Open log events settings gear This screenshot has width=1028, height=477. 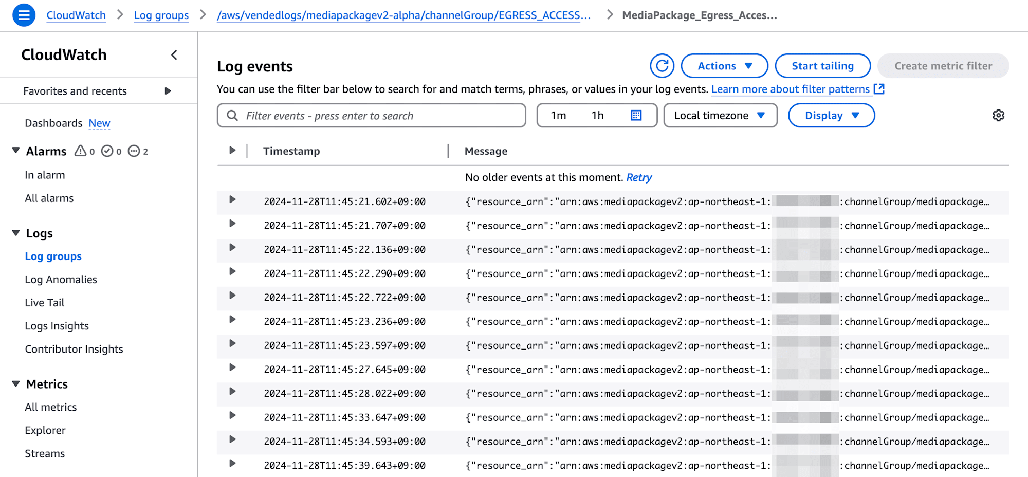pos(998,115)
